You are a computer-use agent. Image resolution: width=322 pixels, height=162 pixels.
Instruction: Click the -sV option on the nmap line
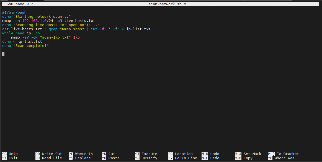25,37
